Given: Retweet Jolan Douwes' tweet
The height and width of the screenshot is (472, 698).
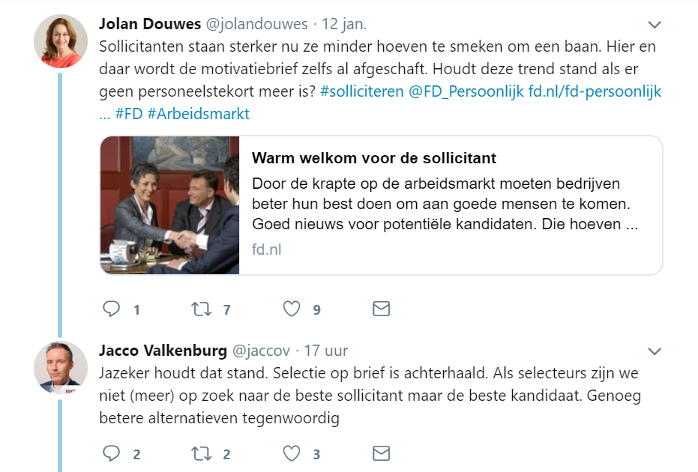Looking at the screenshot, I should [202, 309].
